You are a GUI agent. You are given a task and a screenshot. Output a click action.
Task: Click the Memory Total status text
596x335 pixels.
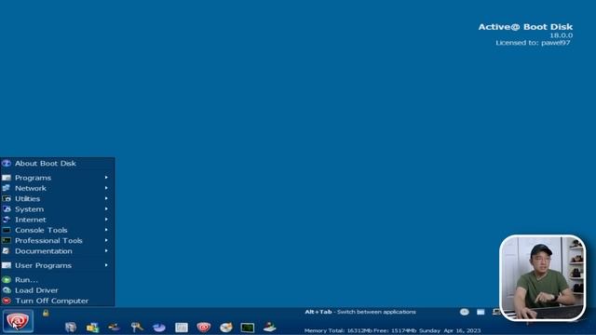pos(360,330)
